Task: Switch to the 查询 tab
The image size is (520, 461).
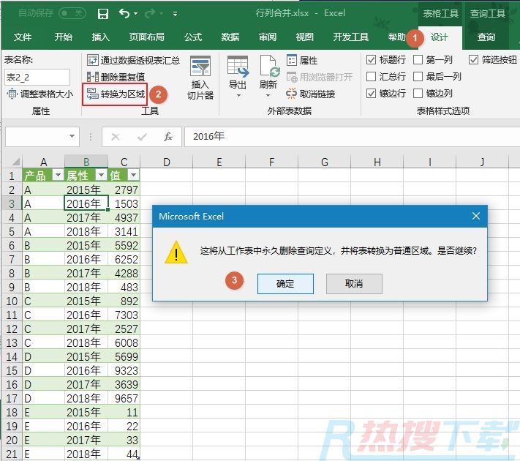Action: tap(486, 37)
